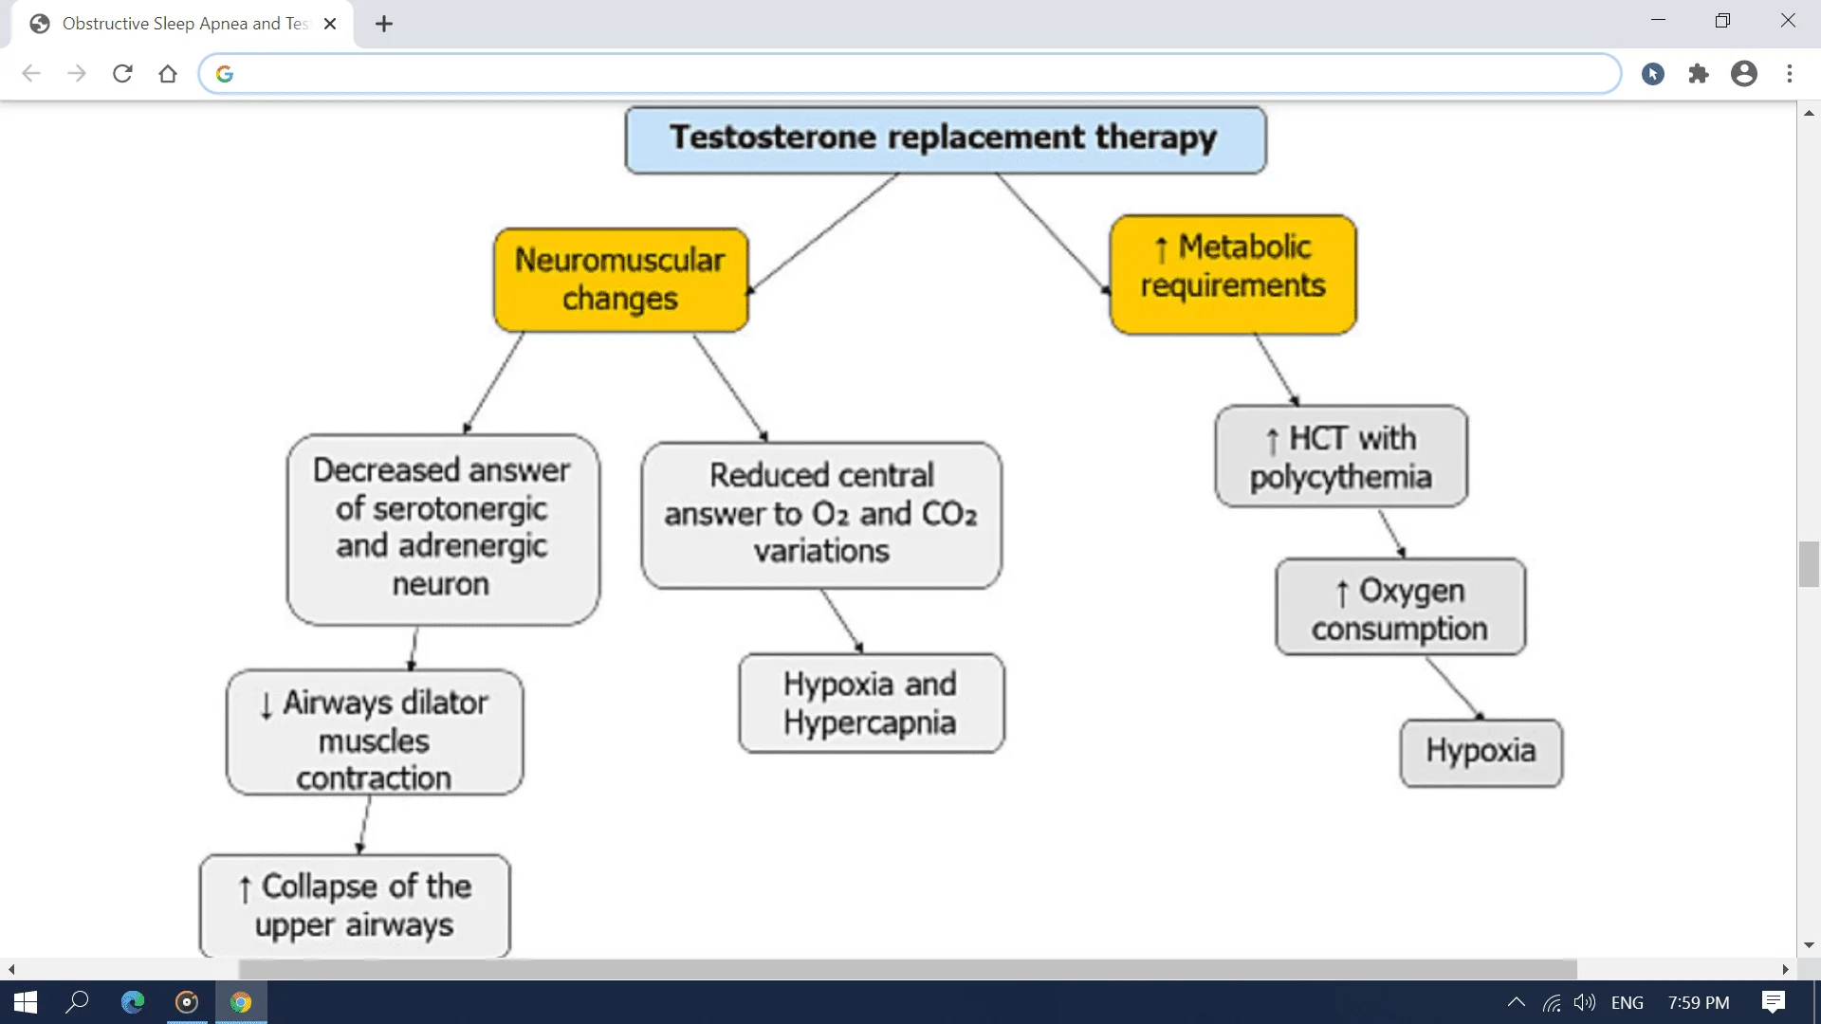Click the globe favicon on the tab
This screenshot has height=1024, width=1821.
point(40,25)
